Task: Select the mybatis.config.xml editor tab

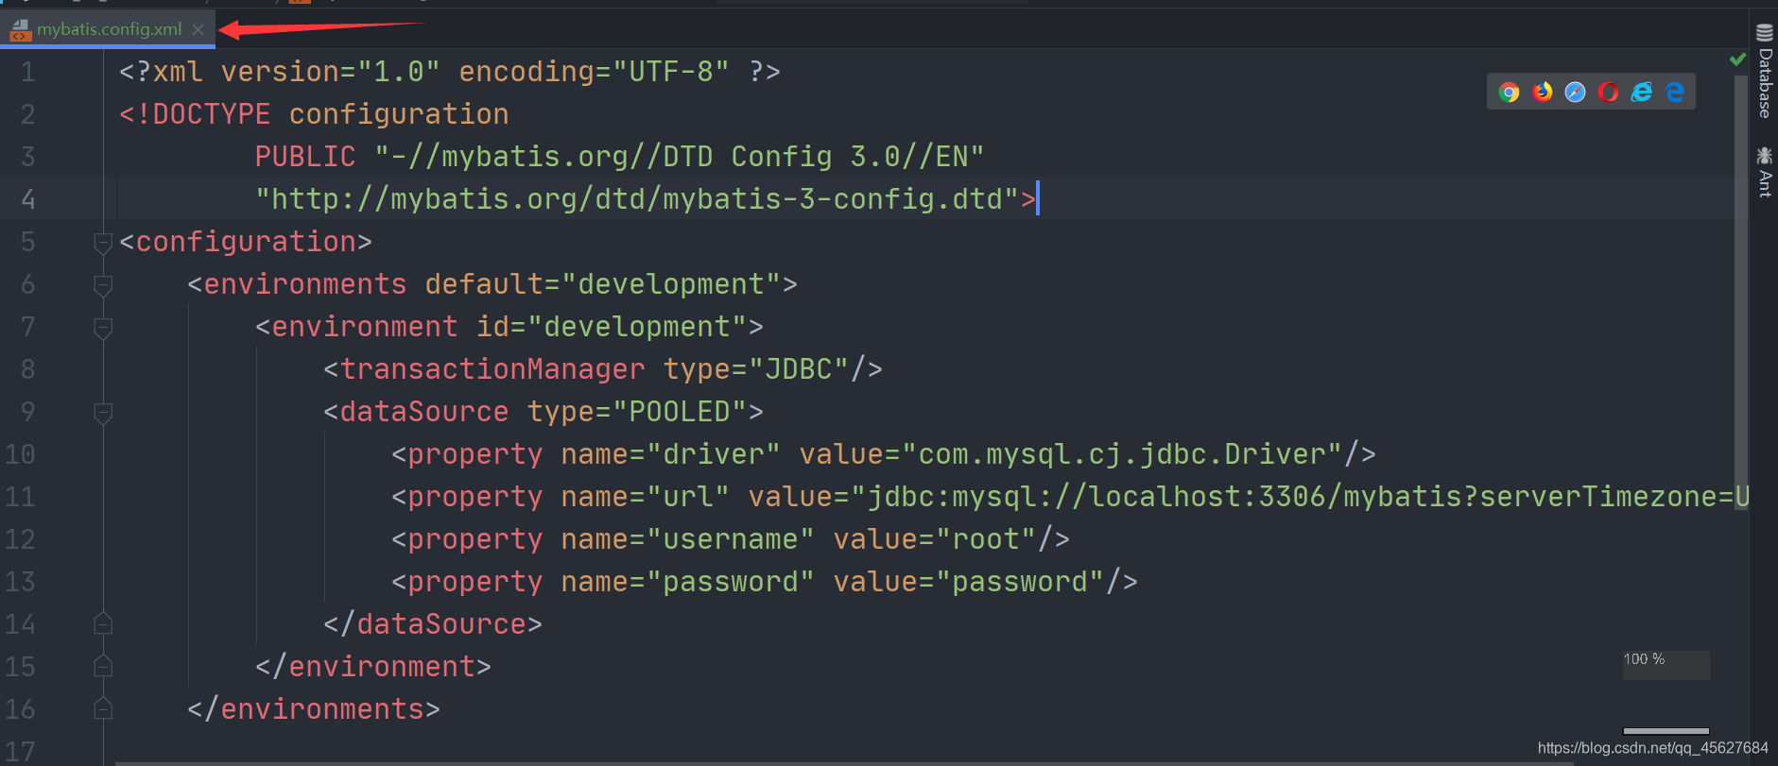Action: click(108, 29)
